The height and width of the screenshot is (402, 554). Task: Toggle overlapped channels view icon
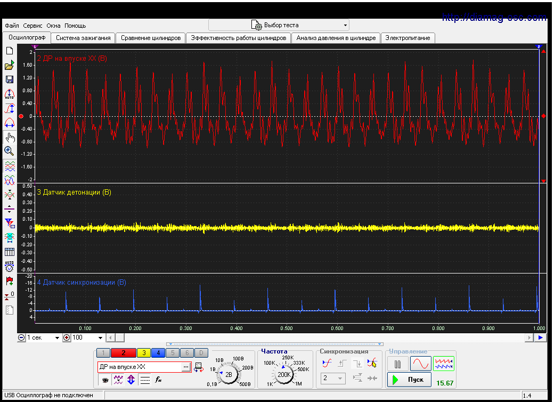10,180
